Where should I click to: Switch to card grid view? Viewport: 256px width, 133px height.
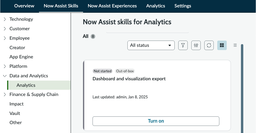(x=222, y=45)
